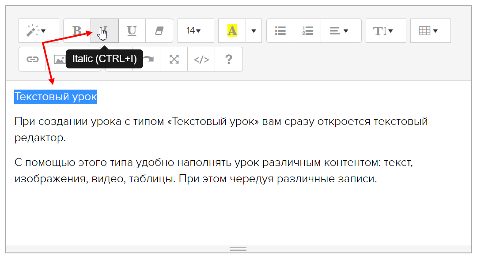The image size is (477, 256).
Task: Toggle italic formatting button
Action: pyautogui.click(x=105, y=31)
